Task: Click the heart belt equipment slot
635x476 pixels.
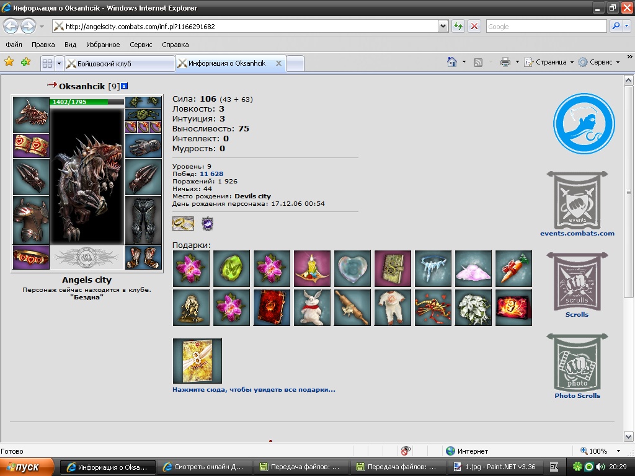Action: (x=31, y=257)
